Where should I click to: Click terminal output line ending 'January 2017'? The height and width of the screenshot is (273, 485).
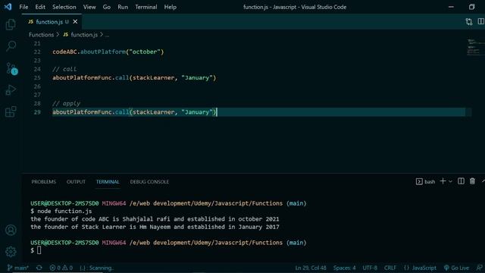click(x=155, y=227)
